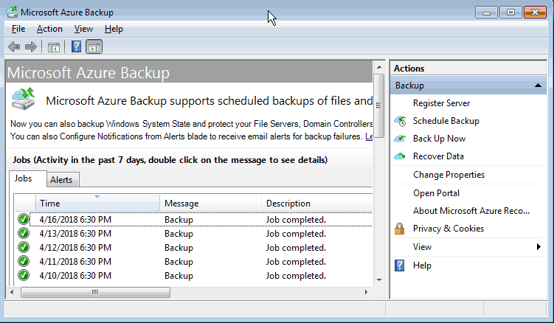Open the View menu
554x323 pixels.
coord(83,29)
